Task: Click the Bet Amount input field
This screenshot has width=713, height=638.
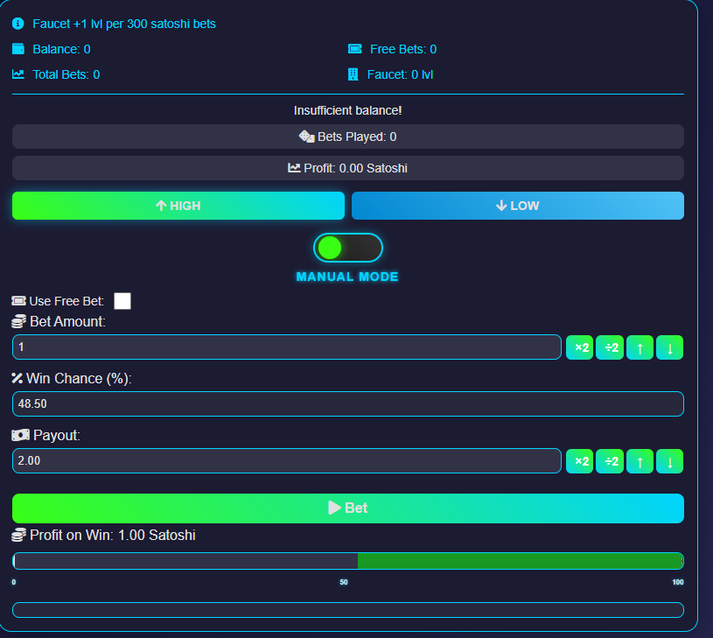Action: pos(287,347)
